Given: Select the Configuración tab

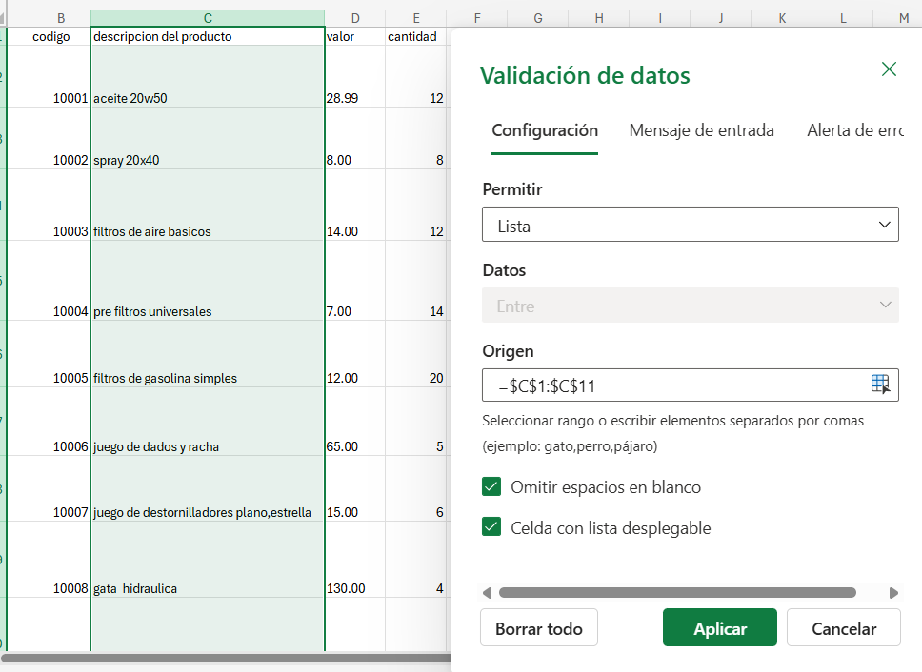Looking at the screenshot, I should (544, 131).
